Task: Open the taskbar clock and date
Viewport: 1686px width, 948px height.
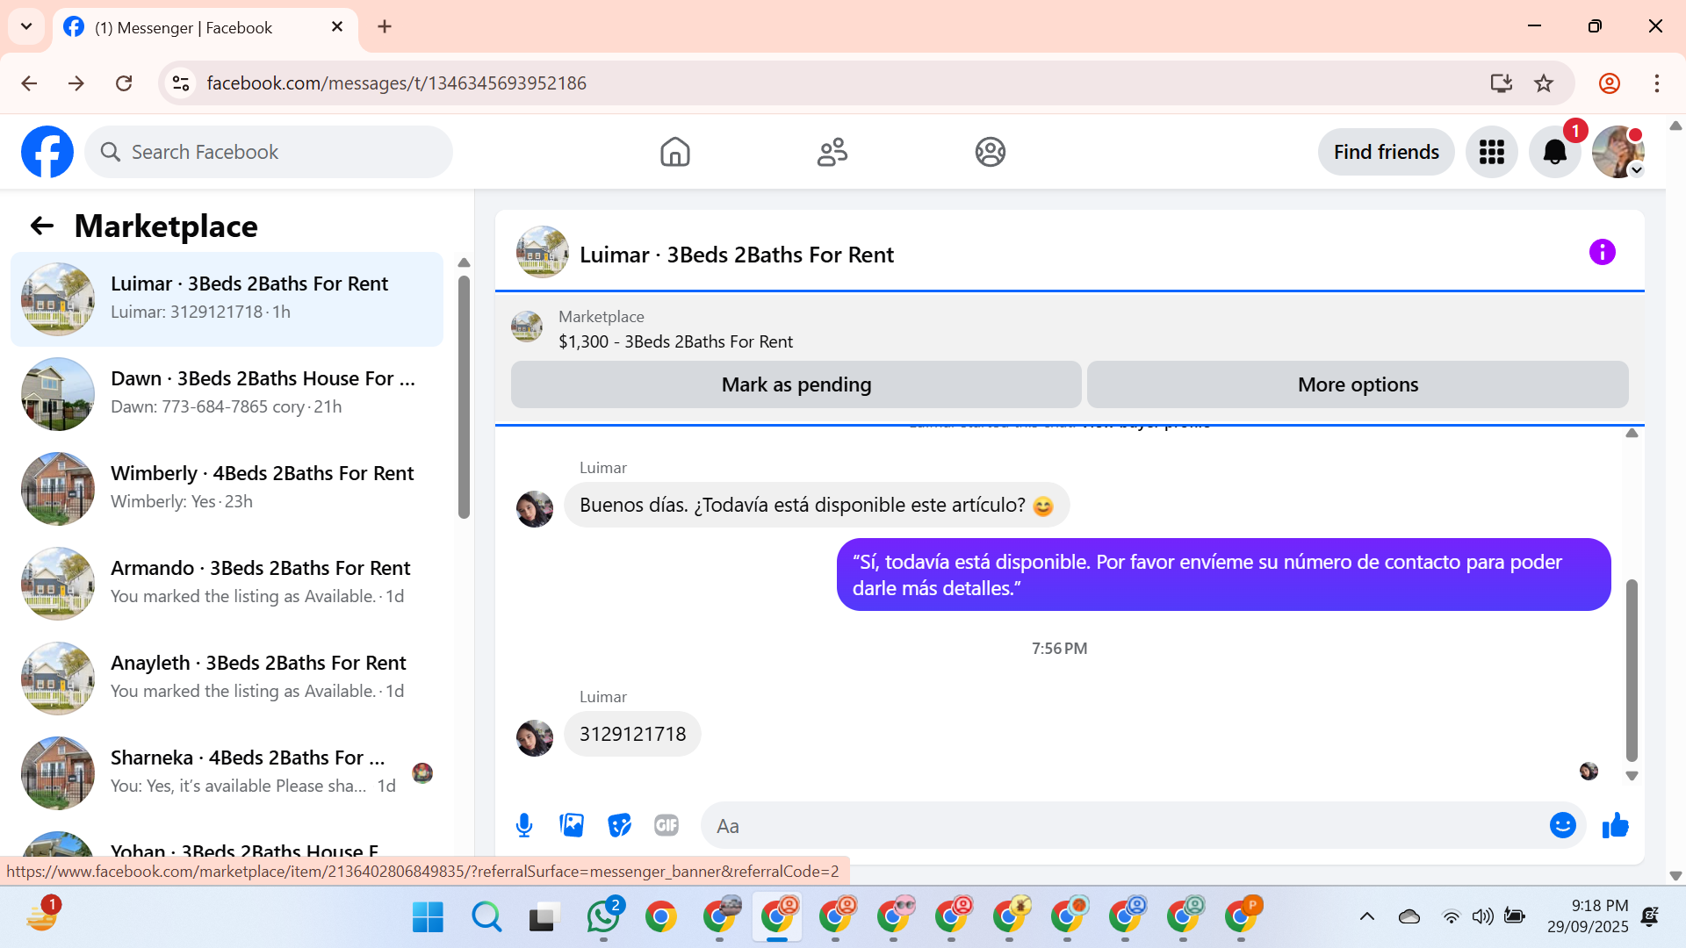Action: point(1588,916)
